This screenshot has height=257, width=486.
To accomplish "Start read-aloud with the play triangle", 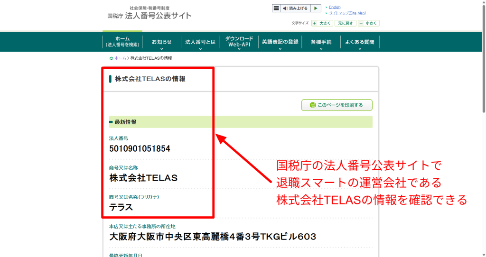I will pos(316,9).
